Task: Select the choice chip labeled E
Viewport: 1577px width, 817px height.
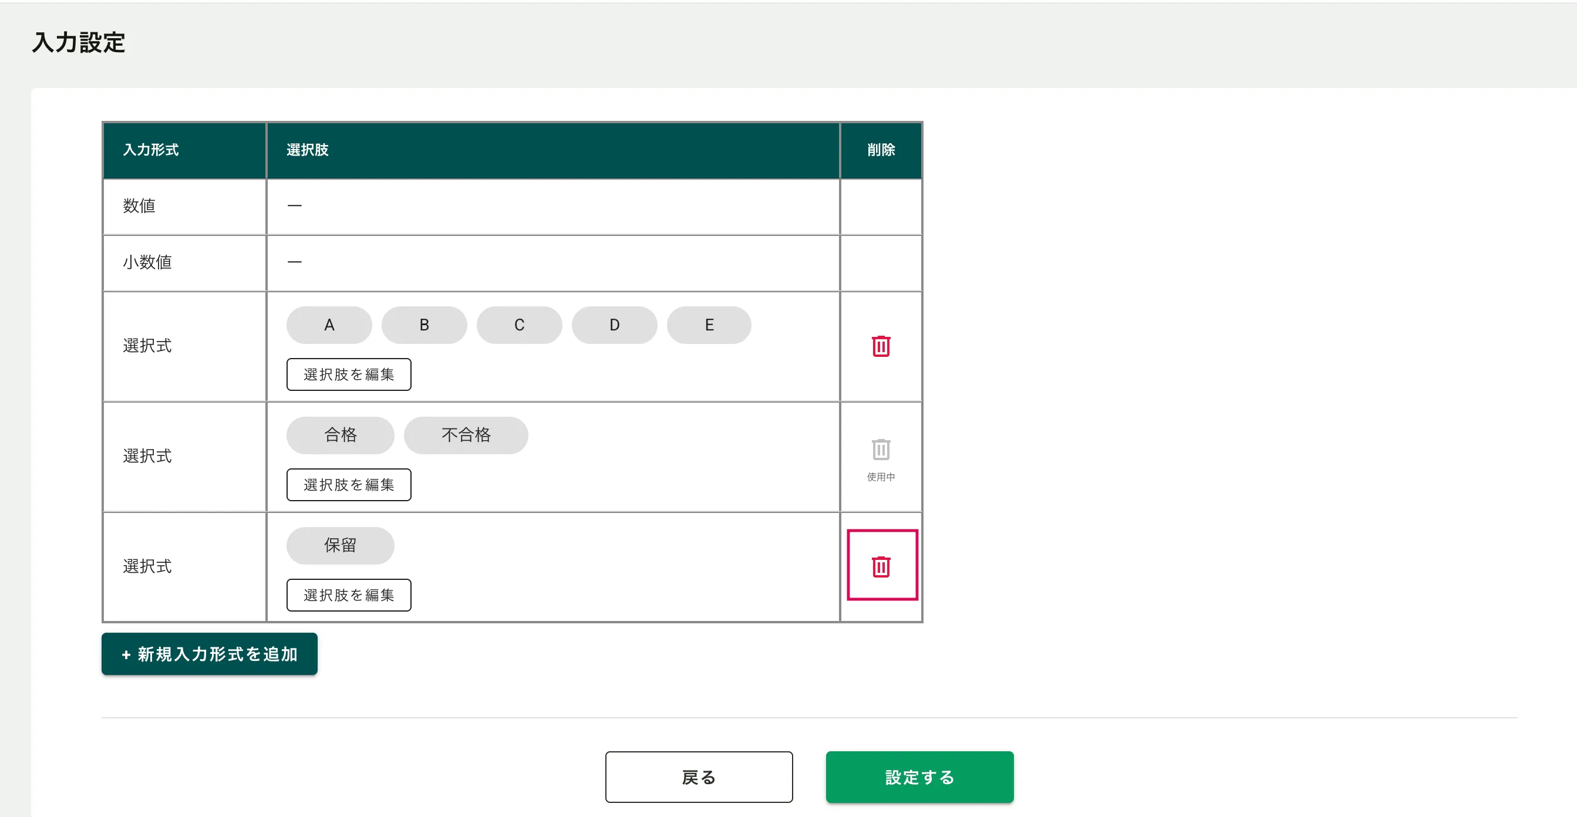Action: 709,325
